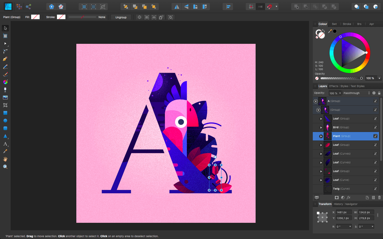The height and width of the screenshot is (239, 383).
Task: Select the Node tool
Action: 5,44
